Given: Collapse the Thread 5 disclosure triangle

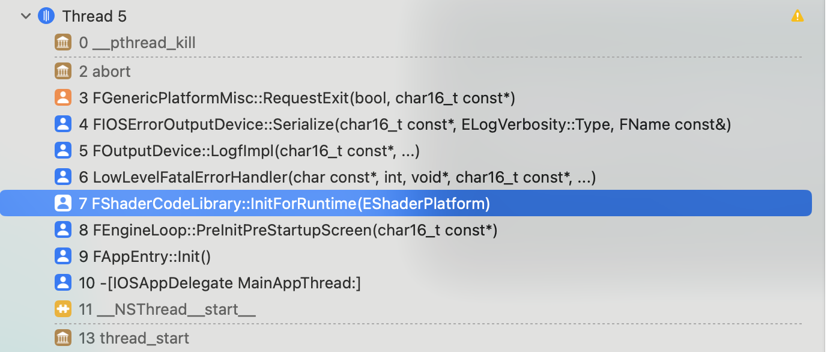Looking at the screenshot, I should [x=25, y=16].
